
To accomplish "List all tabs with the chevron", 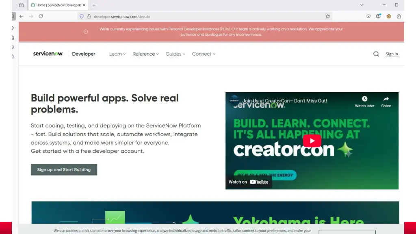I will pos(362,5).
